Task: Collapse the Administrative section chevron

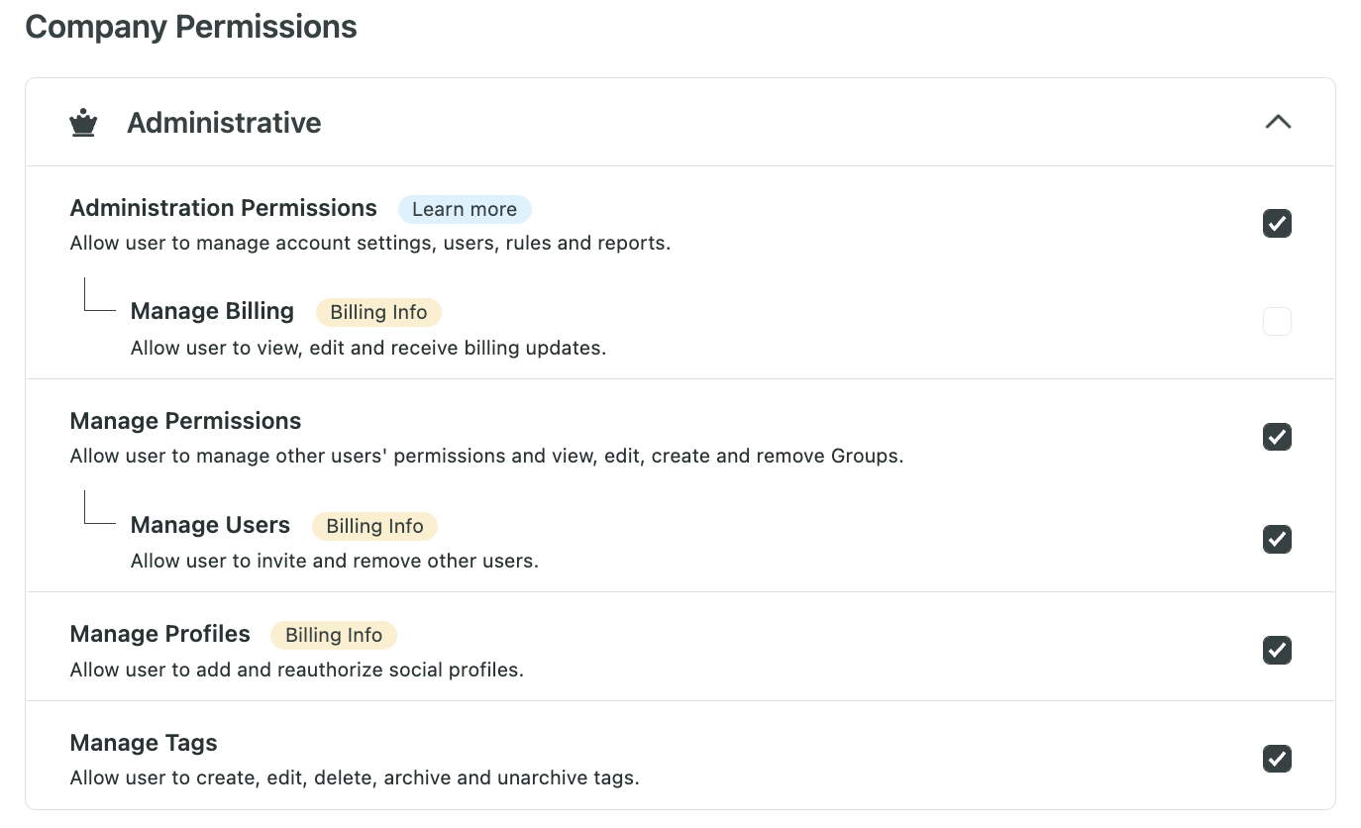Action: [1278, 122]
